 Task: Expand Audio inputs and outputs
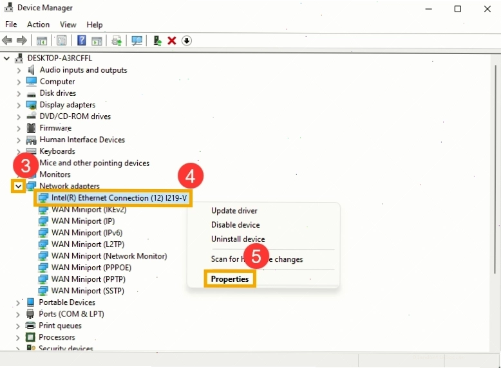(19, 70)
